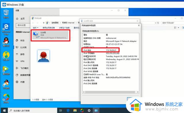Click the Microsoft Hyper-V Network Adapter description value

(121, 41)
